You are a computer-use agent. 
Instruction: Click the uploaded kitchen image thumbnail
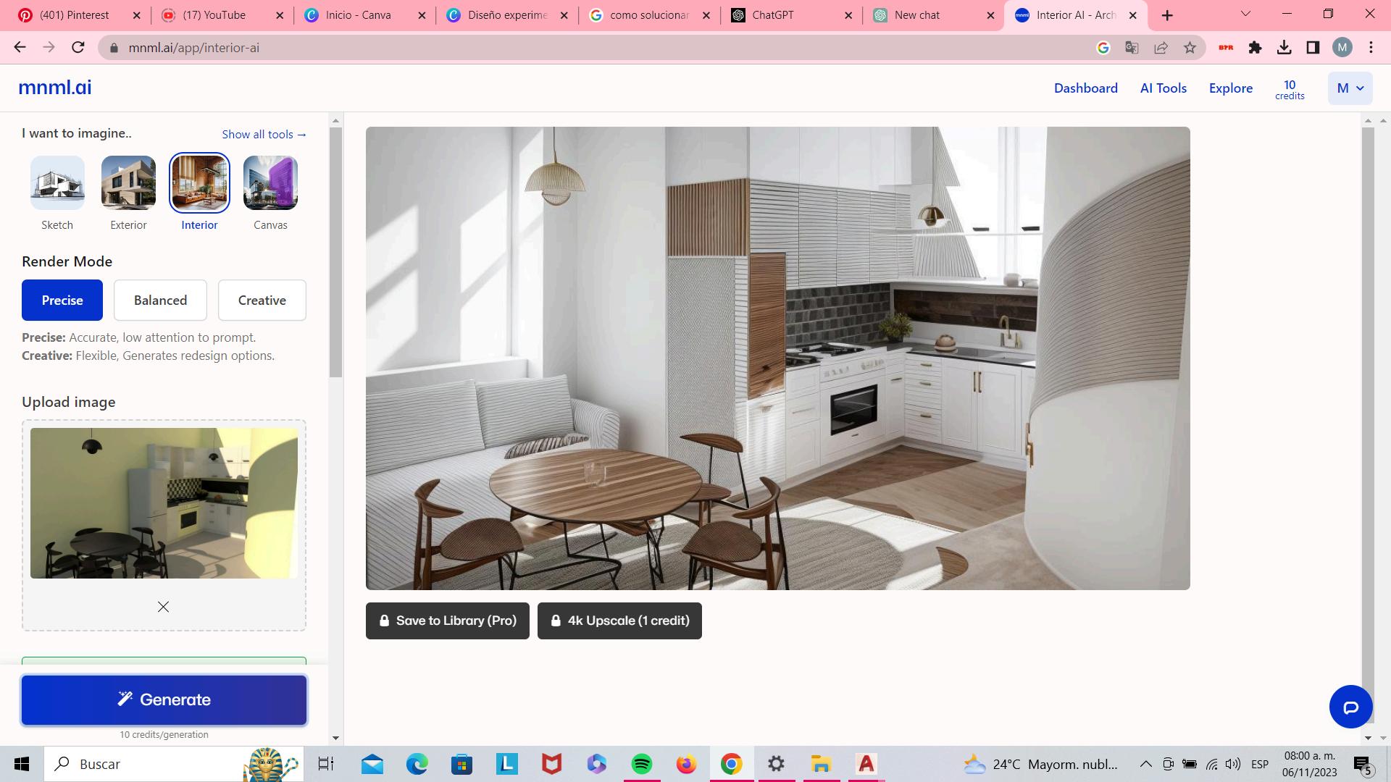[x=164, y=503]
